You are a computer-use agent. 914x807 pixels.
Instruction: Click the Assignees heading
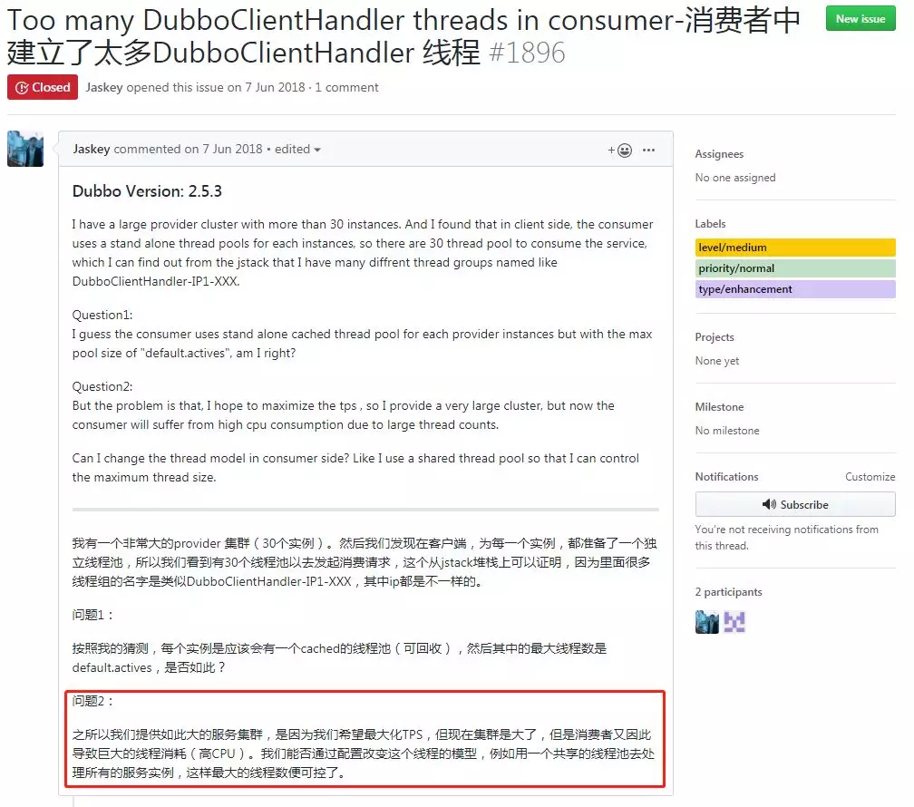(x=719, y=154)
